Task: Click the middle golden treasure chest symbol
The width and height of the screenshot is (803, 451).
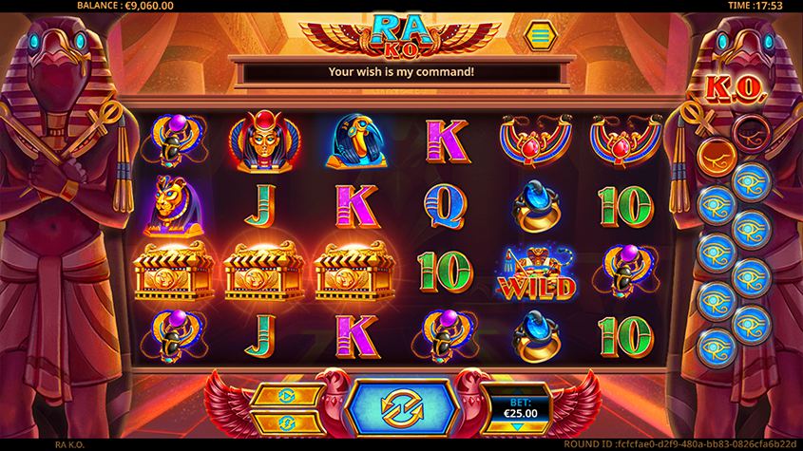Action: [x=264, y=271]
